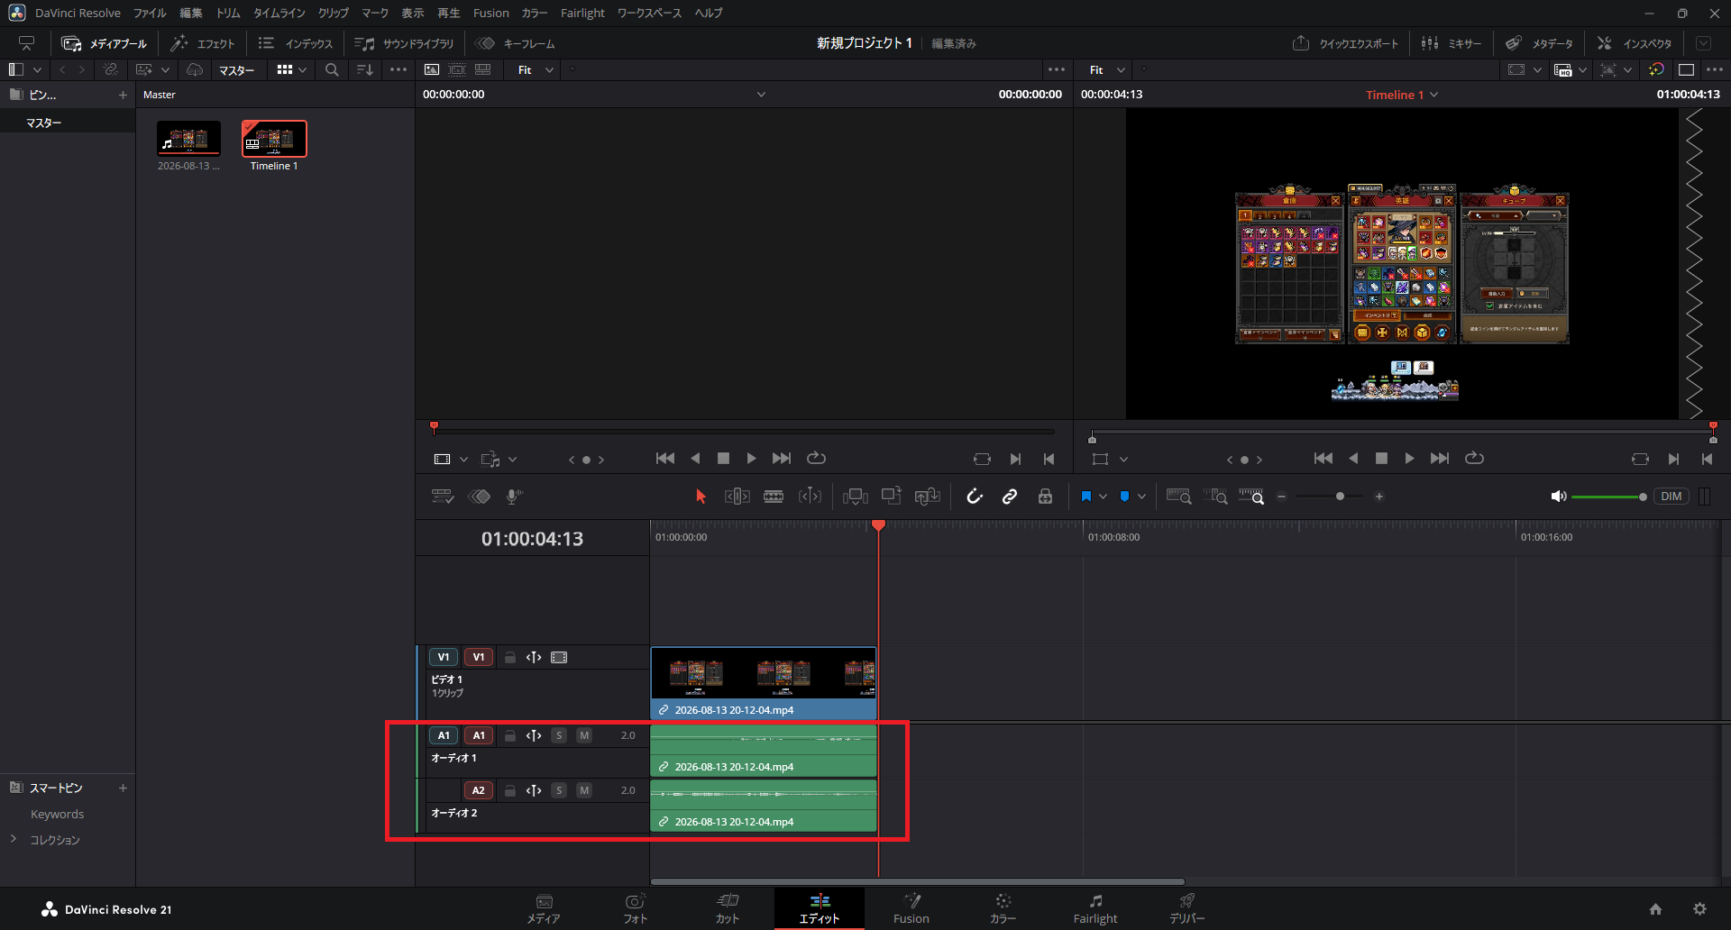This screenshot has height=930, width=1731.
Task: Open the 編集 menu
Action: coord(191,13)
